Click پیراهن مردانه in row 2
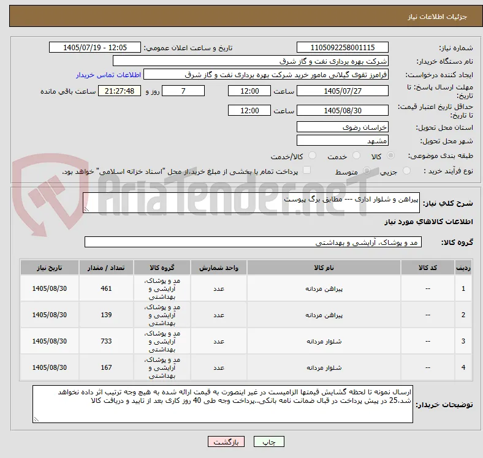 coord(324,315)
